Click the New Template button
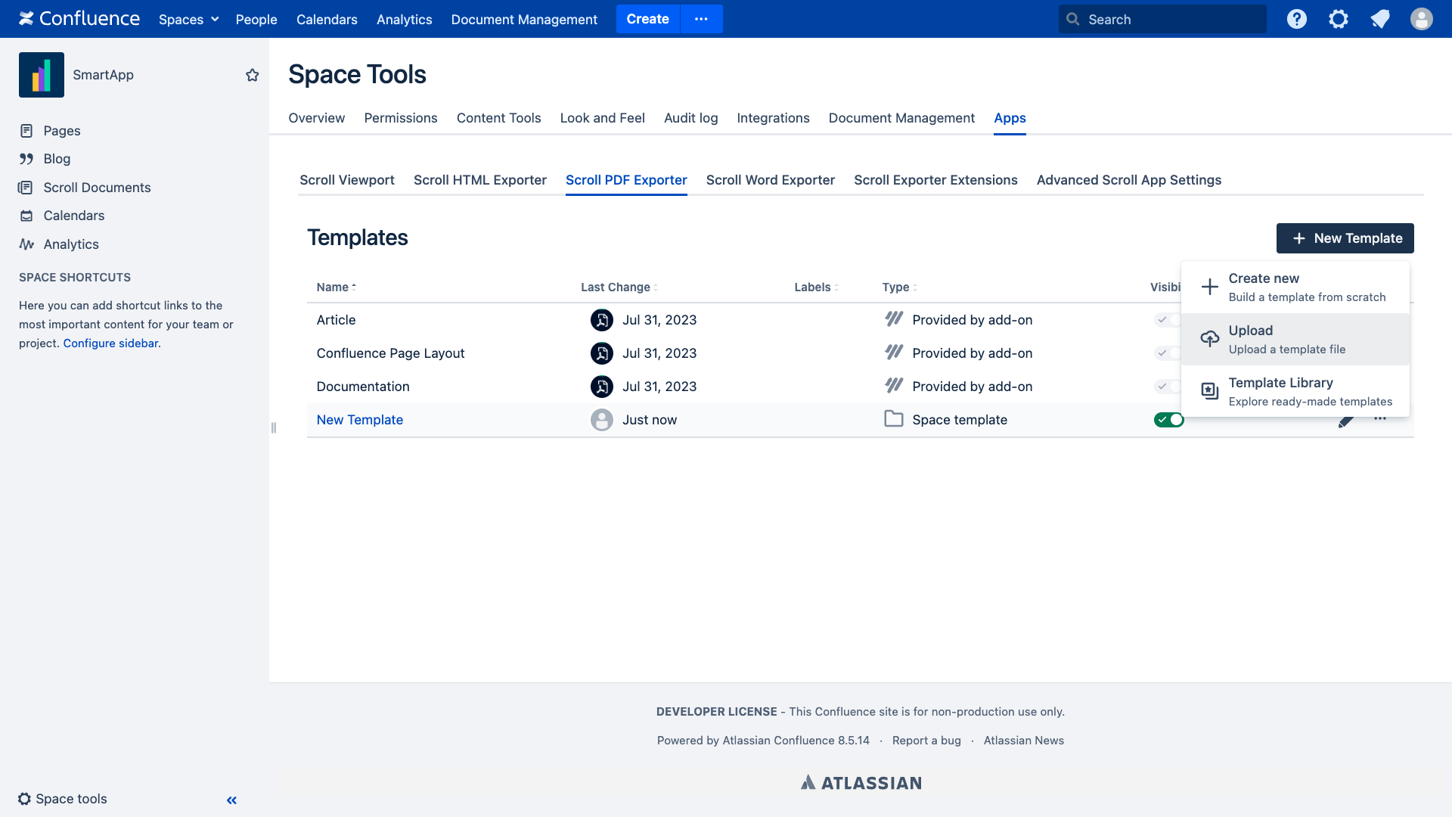The image size is (1452, 817). [1345, 238]
